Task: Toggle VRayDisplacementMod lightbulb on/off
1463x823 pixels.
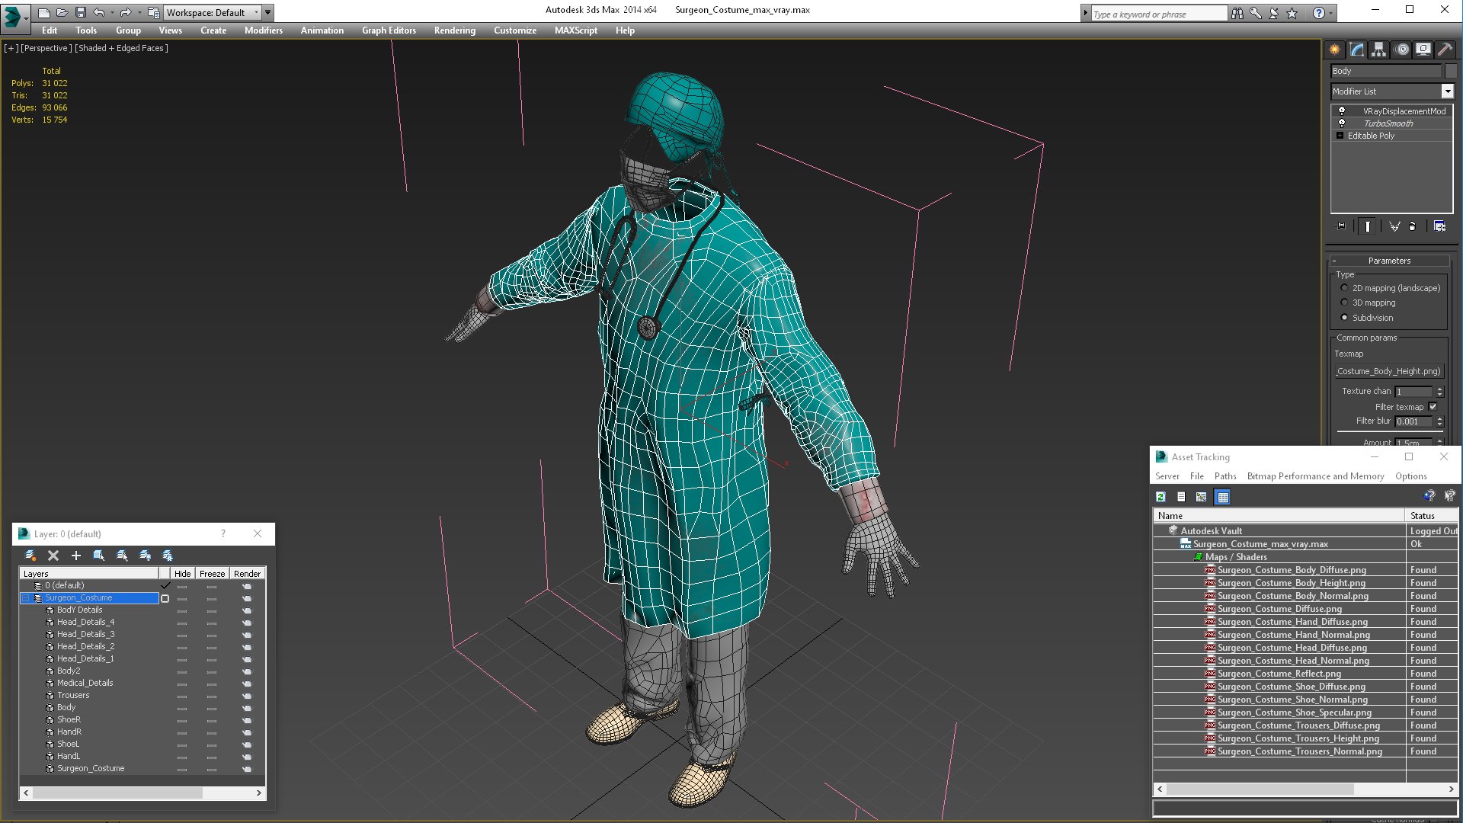Action: (x=1342, y=111)
